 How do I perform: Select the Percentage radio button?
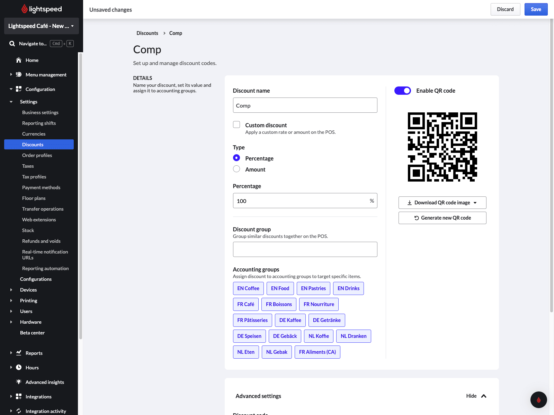pos(236,158)
